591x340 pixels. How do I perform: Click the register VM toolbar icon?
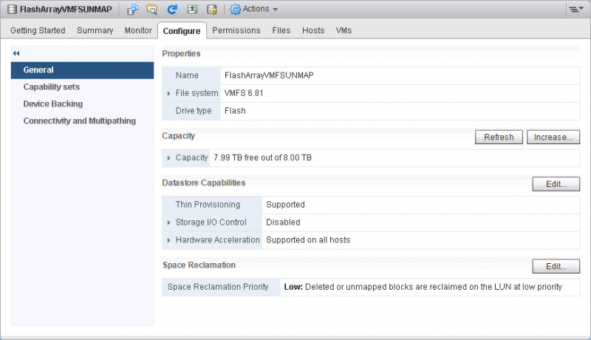[132, 10]
